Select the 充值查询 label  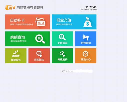coord(63,43)
